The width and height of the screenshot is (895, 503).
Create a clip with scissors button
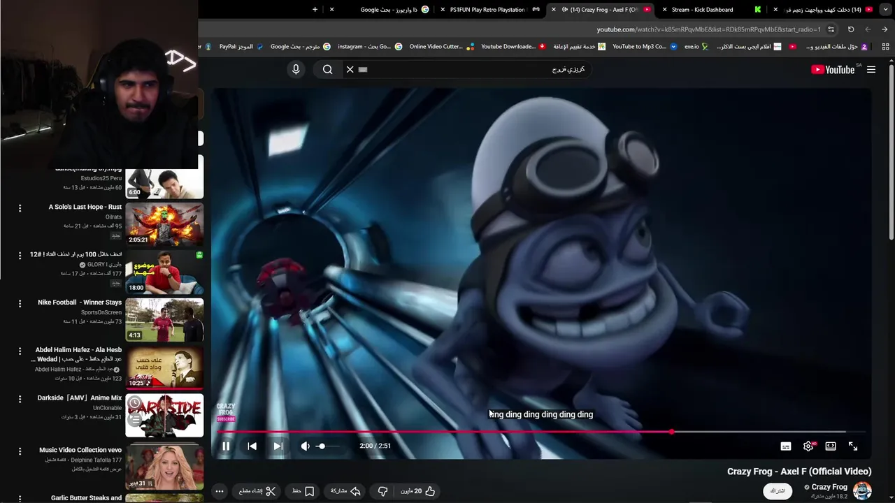pyautogui.click(x=257, y=491)
